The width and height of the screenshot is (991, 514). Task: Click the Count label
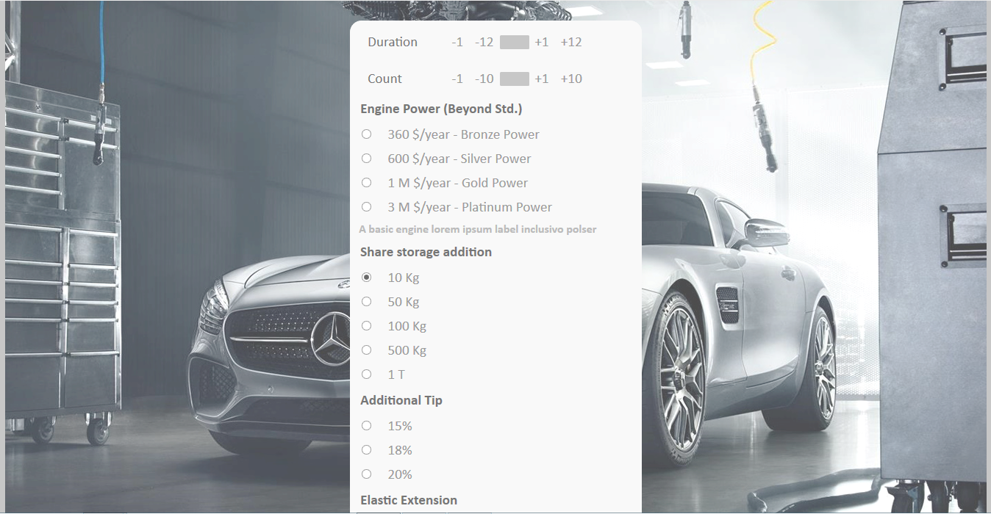tap(385, 79)
